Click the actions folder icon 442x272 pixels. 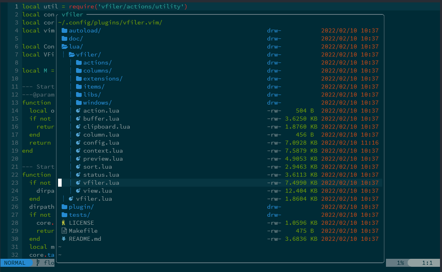(x=79, y=62)
